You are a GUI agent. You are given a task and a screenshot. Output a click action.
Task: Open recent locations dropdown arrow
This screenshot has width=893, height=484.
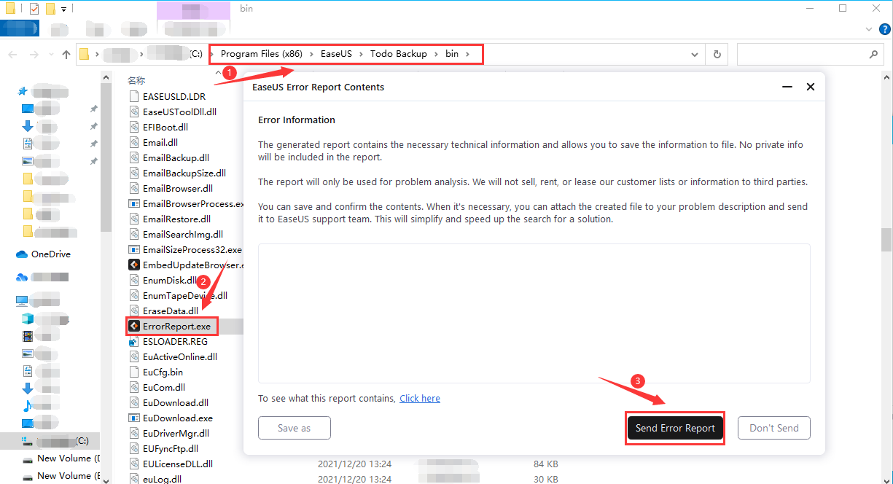click(x=51, y=55)
